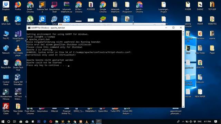Launch the Oracle VM VirtualBox shortcut
The width and height of the screenshot is (221, 124).
[x=18, y=80]
